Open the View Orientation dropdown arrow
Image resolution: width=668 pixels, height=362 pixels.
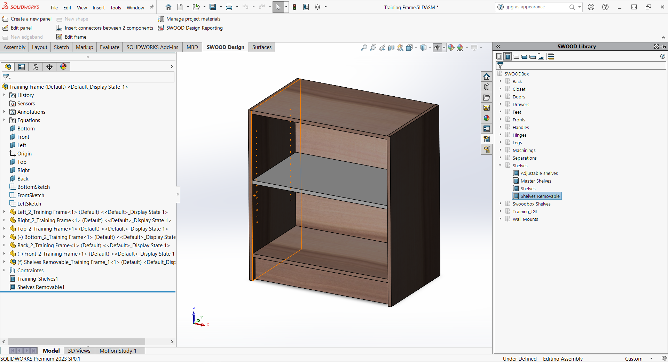click(x=416, y=48)
